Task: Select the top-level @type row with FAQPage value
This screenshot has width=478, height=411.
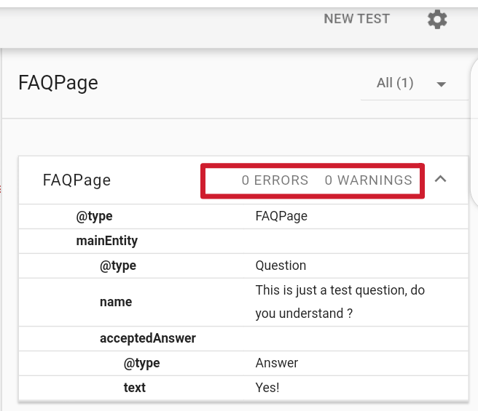Action: click(243, 217)
